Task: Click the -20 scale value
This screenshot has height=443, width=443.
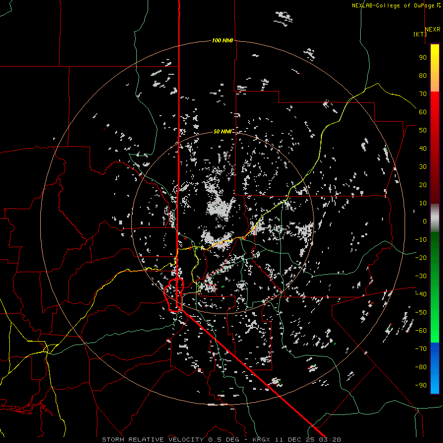Action: (x=421, y=258)
